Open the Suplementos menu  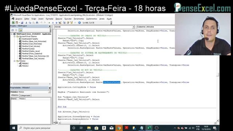[x=92, y=19]
